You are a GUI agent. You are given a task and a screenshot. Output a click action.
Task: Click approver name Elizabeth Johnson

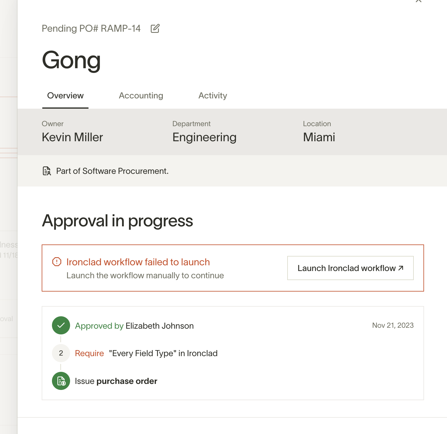tap(159, 326)
